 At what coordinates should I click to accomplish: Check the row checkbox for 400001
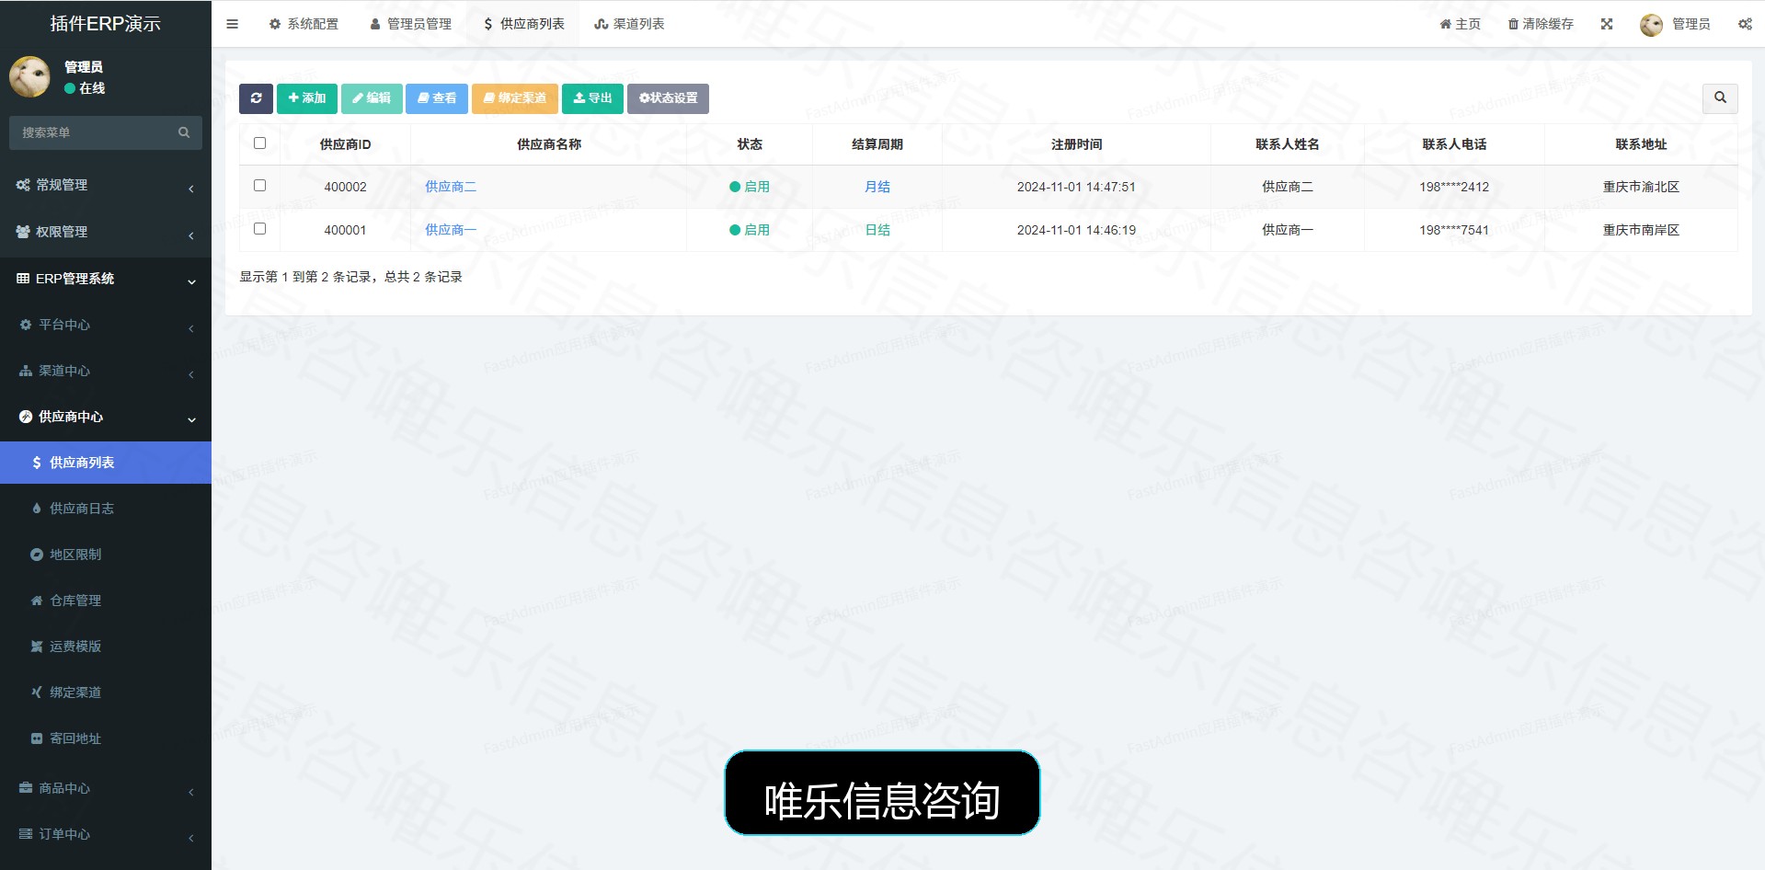point(259,229)
